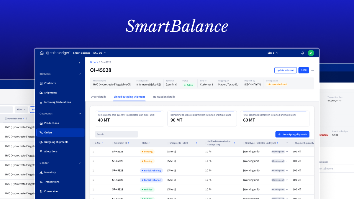Screen dimensions: 354x199
Task: Open Transactions via its arrows icon
Action: (x=41, y=182)
